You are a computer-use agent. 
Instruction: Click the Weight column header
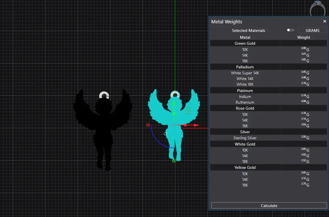(304, 37)
